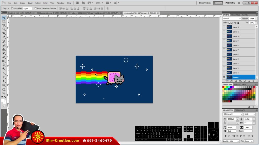Hide Layer 1 with eye icon
This screenshot has height=145, width=259.
pyautogui.click(x=224, y=77)
